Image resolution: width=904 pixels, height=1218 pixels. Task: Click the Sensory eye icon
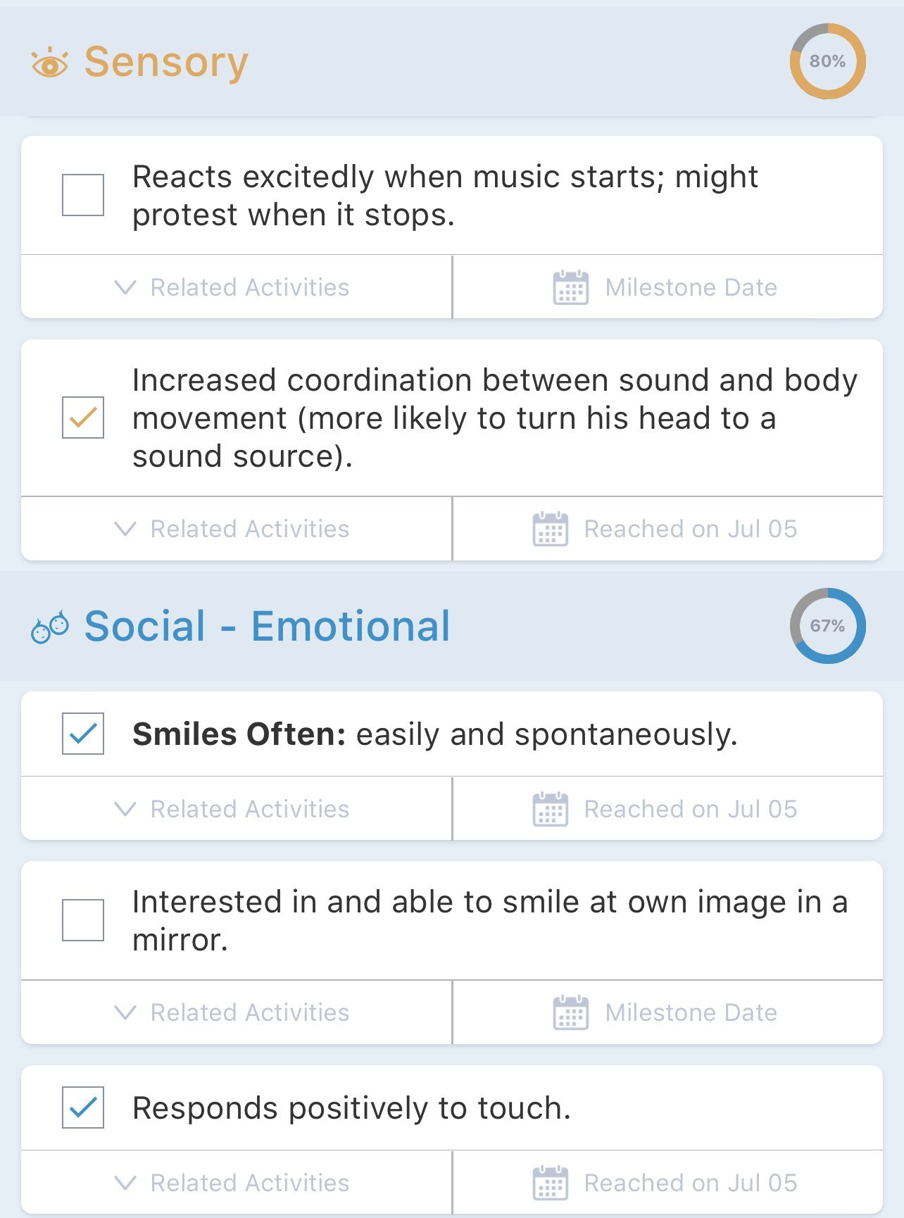[x=49, y=63]
